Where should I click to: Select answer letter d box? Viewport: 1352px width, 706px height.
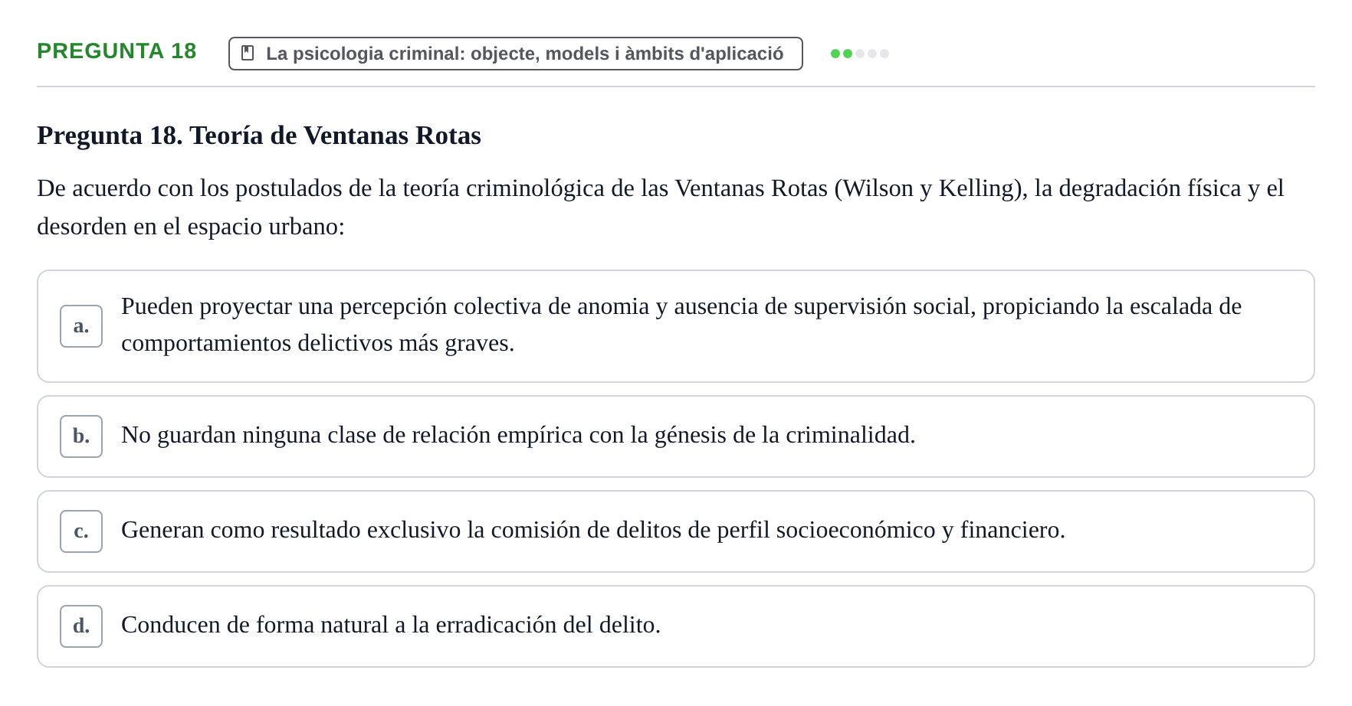pyautogui.click(x=81, y=626)
